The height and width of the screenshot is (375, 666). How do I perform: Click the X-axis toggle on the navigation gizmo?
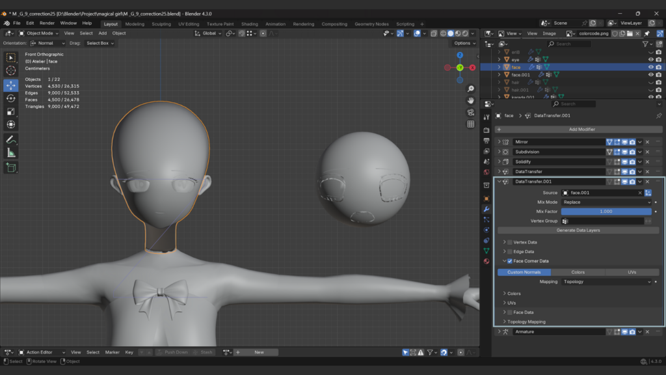pos(472,66)
